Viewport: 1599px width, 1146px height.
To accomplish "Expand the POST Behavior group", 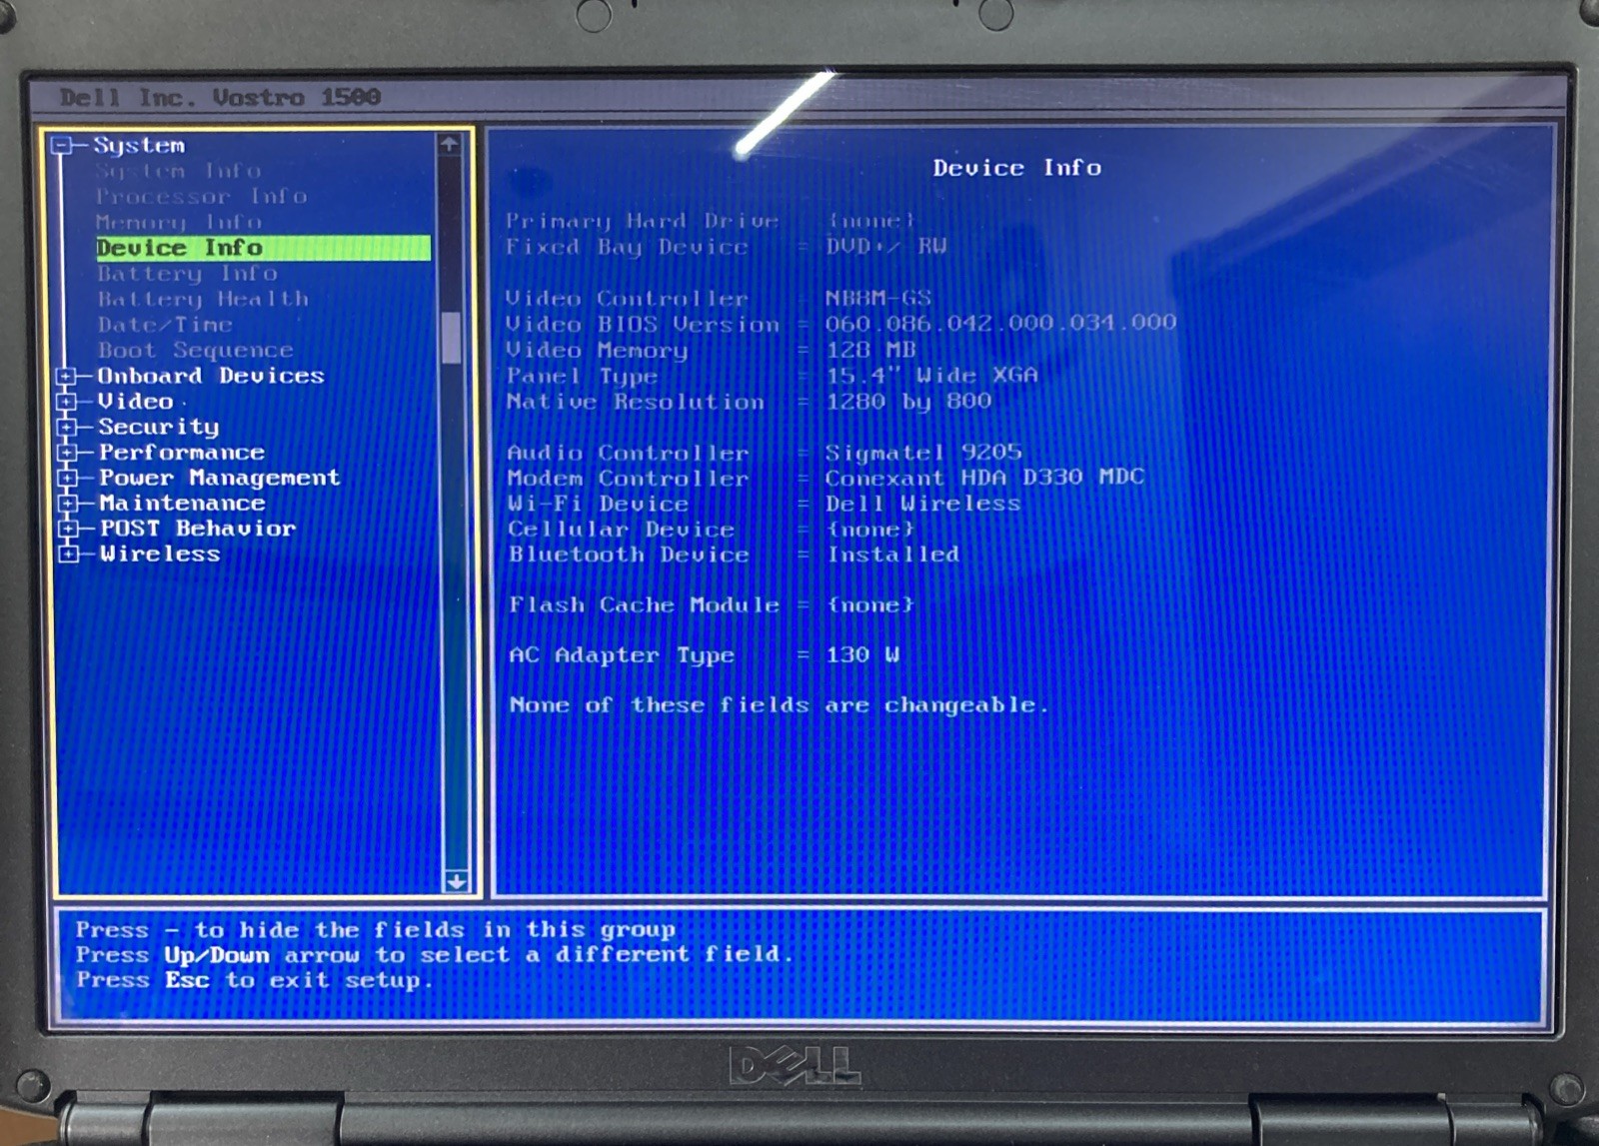I will [x=68, y=529].
